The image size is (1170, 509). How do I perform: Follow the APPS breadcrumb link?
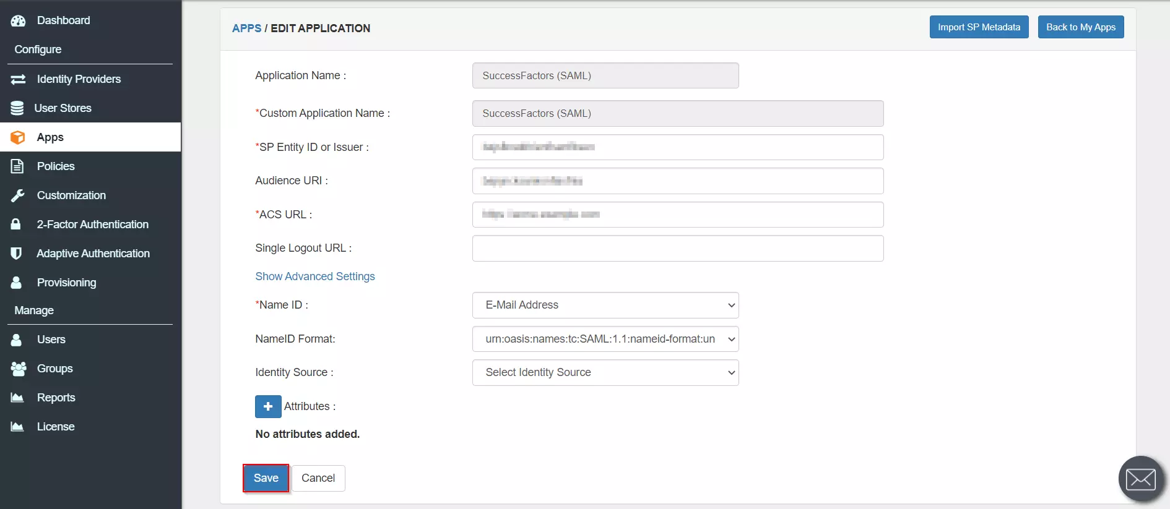246,28
